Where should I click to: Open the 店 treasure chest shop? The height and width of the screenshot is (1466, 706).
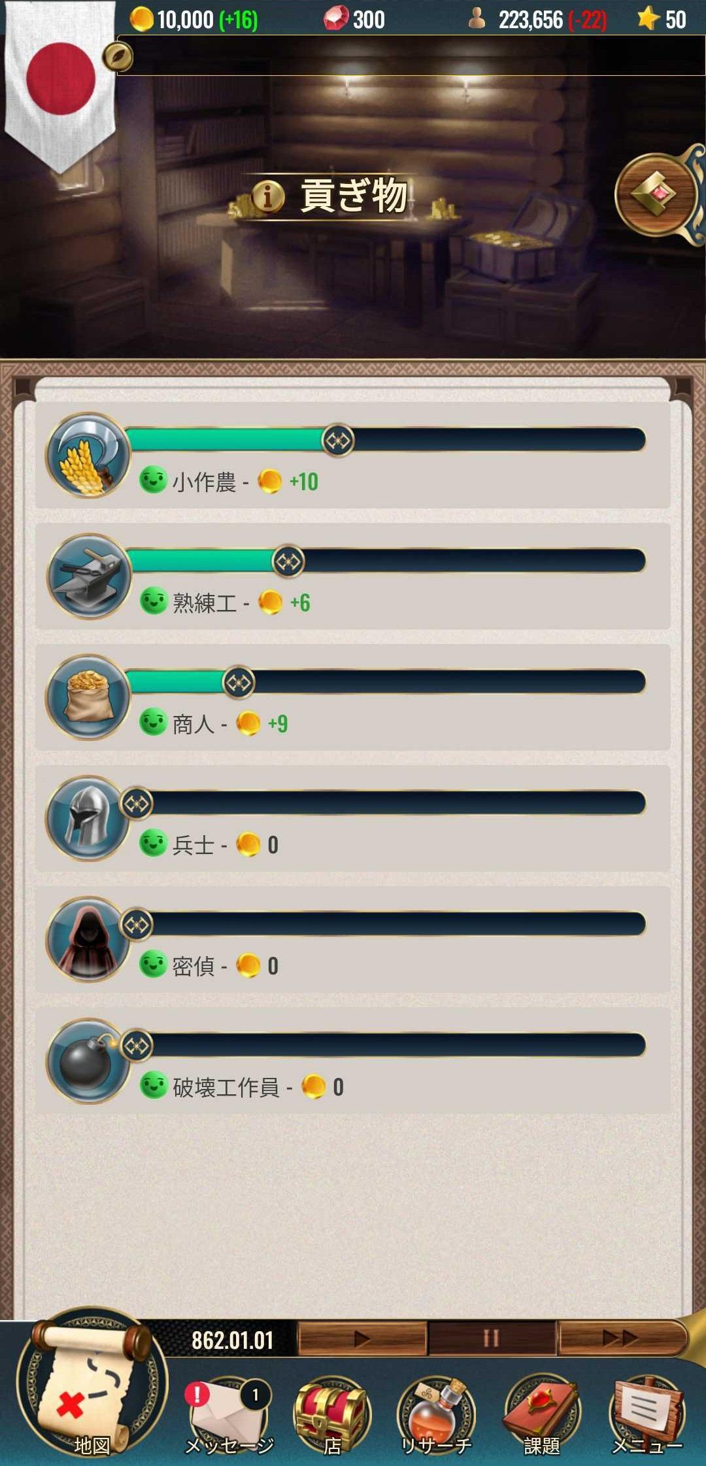coord(332,1414)
